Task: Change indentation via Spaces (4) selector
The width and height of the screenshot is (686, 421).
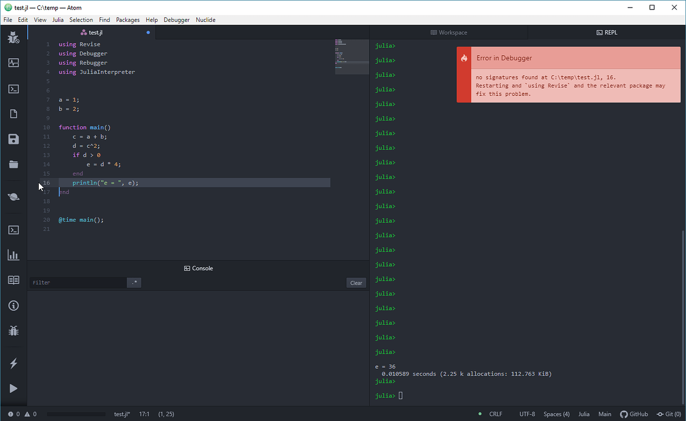Action: pyautogui.click(x=556, y=414)
